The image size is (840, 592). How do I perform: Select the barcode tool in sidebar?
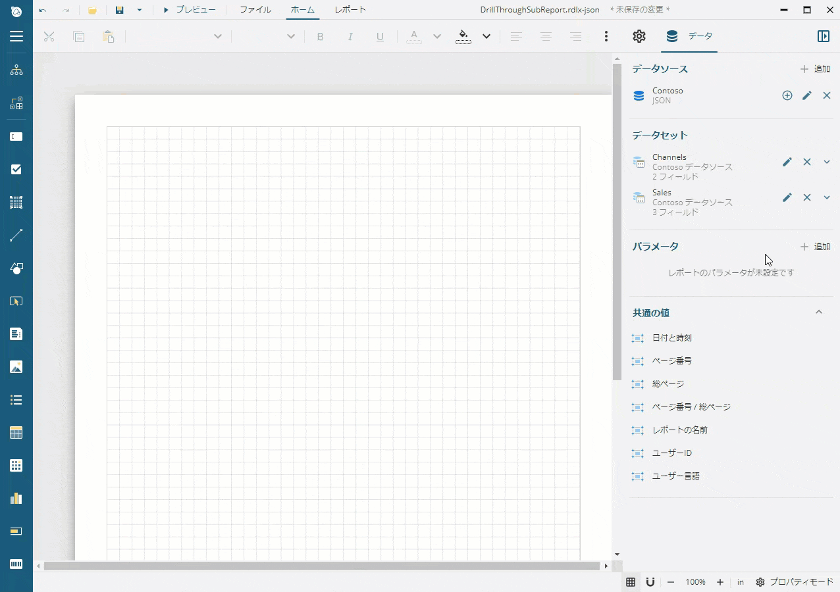pyautogui.click(x=16, y=564)
